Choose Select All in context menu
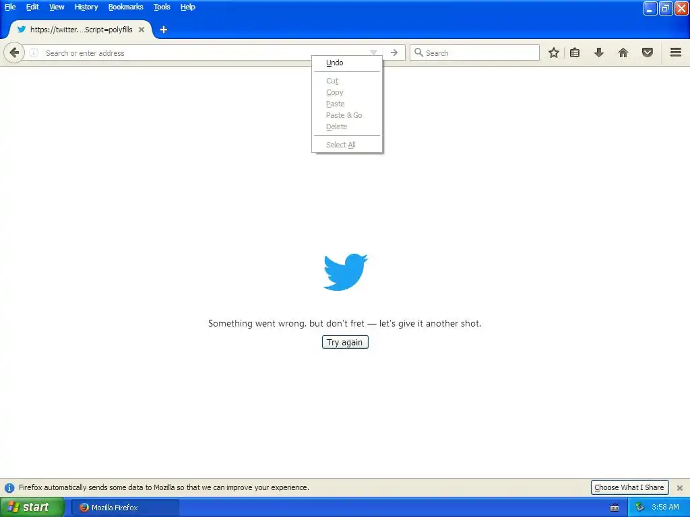This screenshot has height=517, width=690. [347, 145]
